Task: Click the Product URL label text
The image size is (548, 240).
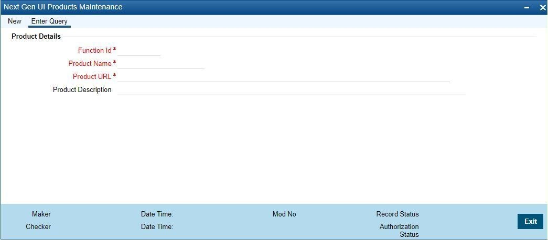Action: pyautogui.click(x=92, y=77)
